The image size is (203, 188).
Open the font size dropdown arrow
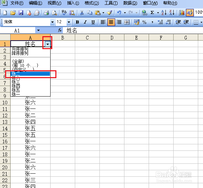point(69,22)
